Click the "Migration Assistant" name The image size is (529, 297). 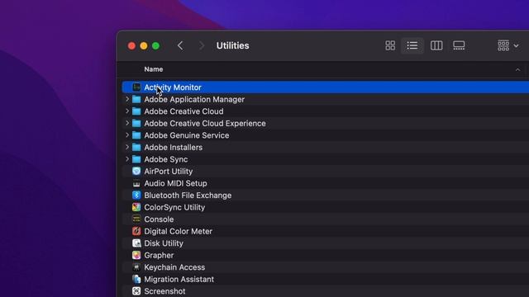pyautogui.click(x=179, y=279)
